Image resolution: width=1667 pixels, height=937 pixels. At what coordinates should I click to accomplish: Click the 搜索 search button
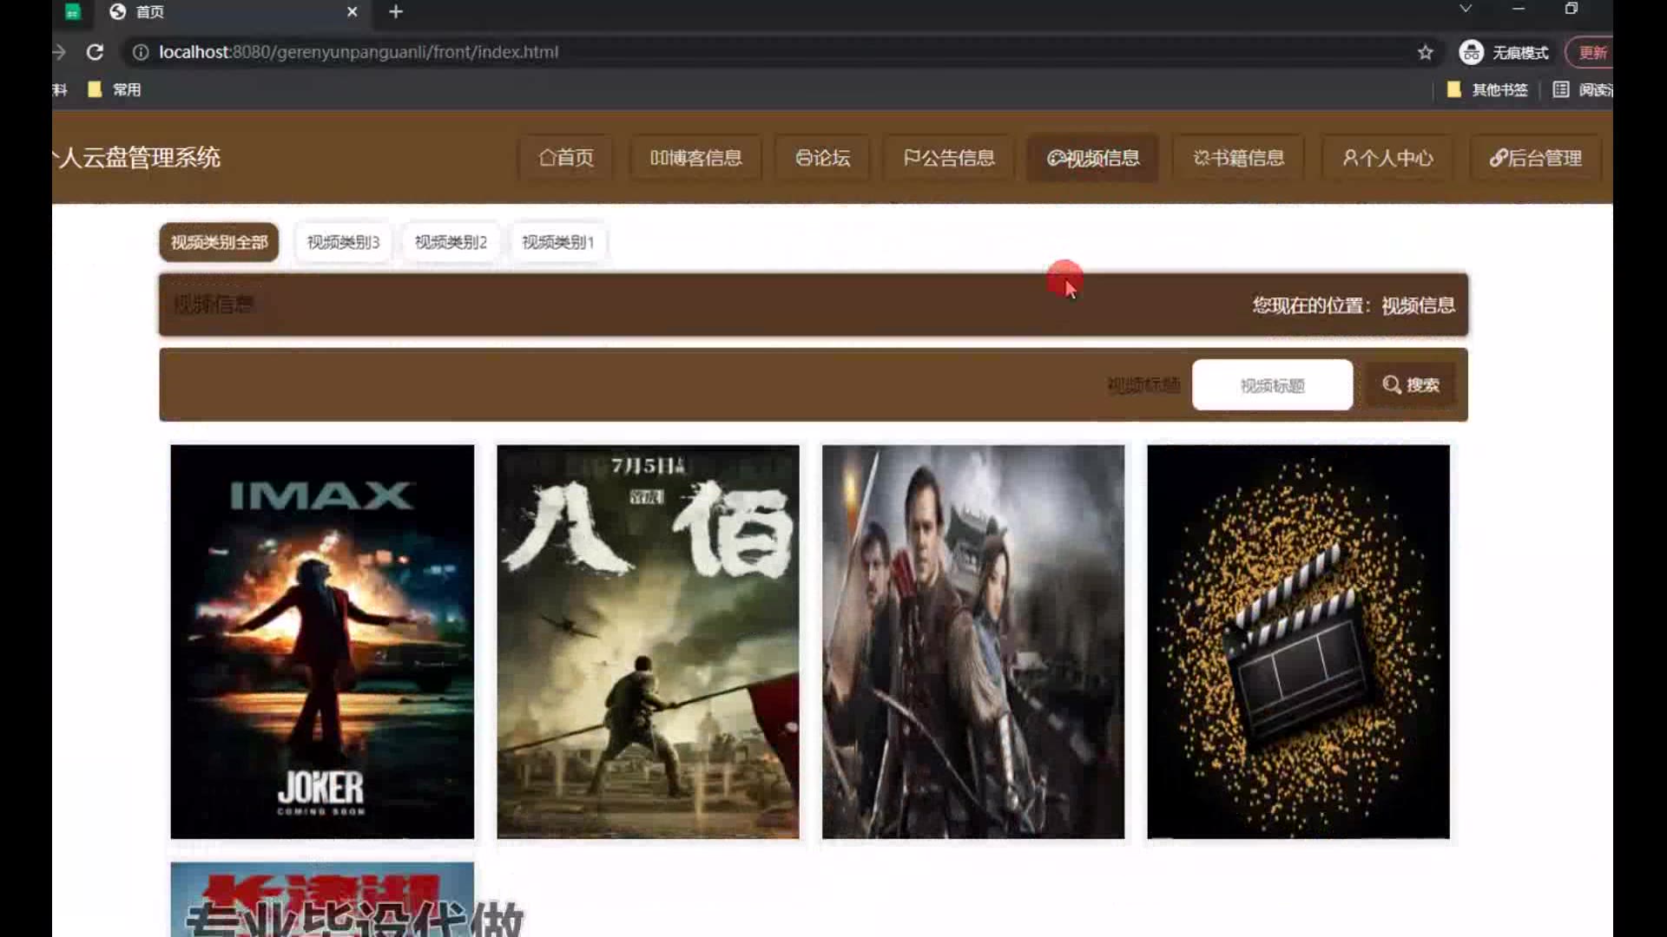[1411, 385]
